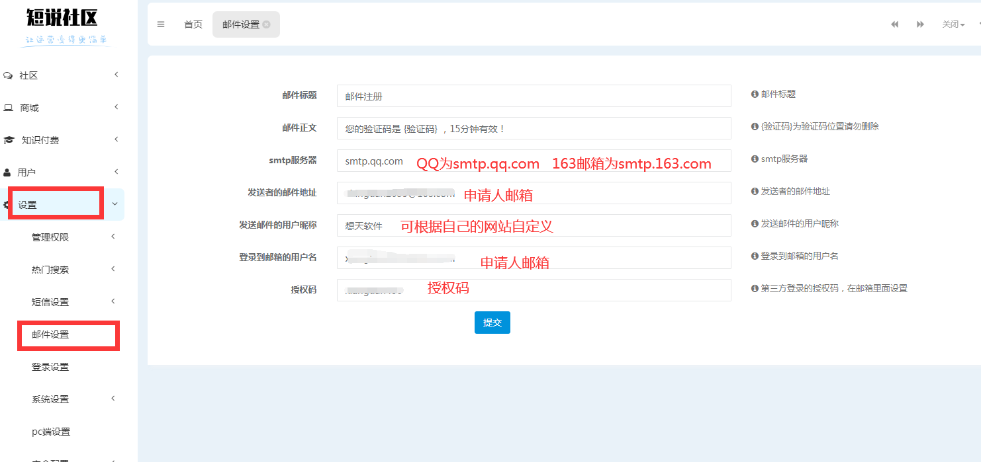Viewport: 981px width, 462px height.
Task: Click the 邮件标题 field label
Action: tap(299, 95)
